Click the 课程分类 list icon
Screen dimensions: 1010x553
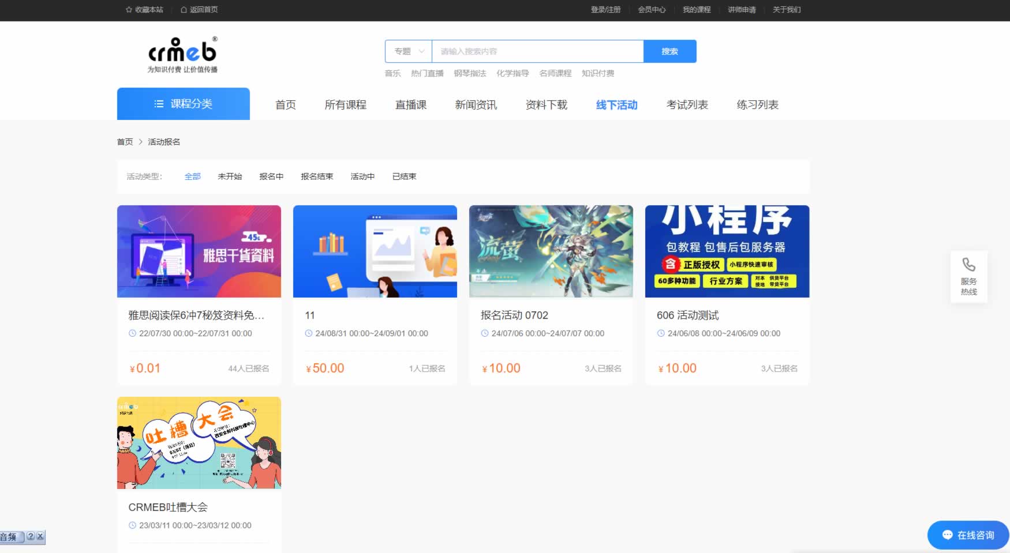[x=159, y=104]
